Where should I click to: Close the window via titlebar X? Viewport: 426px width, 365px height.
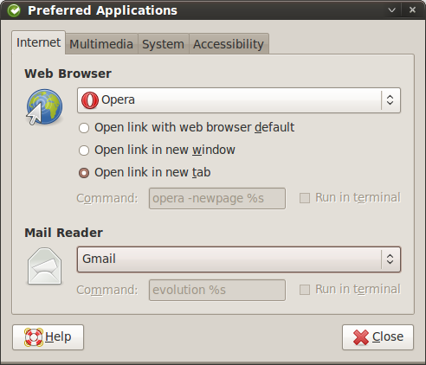412,10
